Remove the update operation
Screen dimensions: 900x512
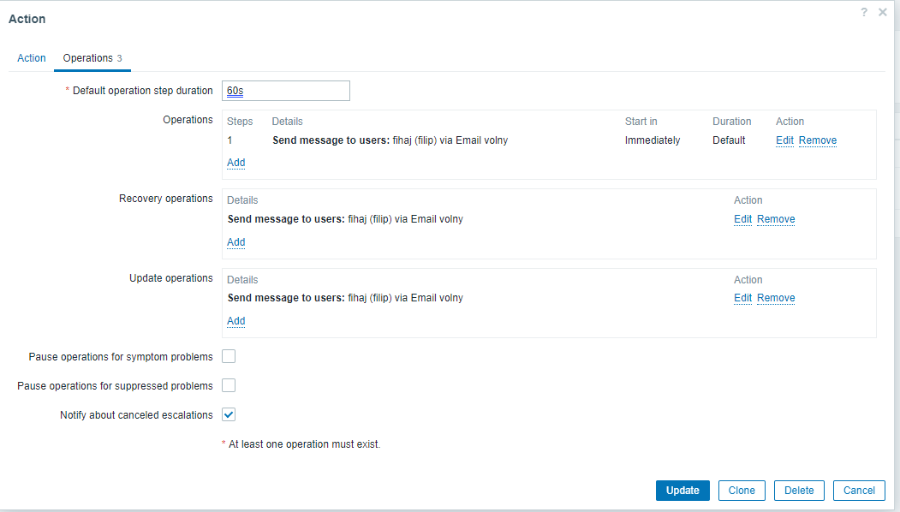pos(776,298)
